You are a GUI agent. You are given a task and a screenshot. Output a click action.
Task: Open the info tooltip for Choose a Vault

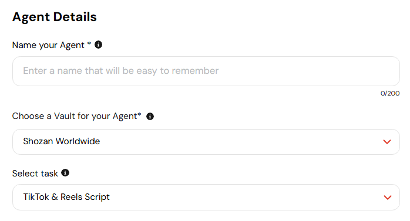pyautogui.click(x=150, y=117)
